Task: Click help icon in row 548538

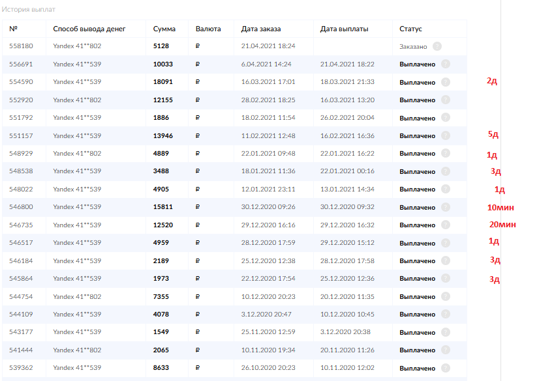Action: click(x=446, y=171)
